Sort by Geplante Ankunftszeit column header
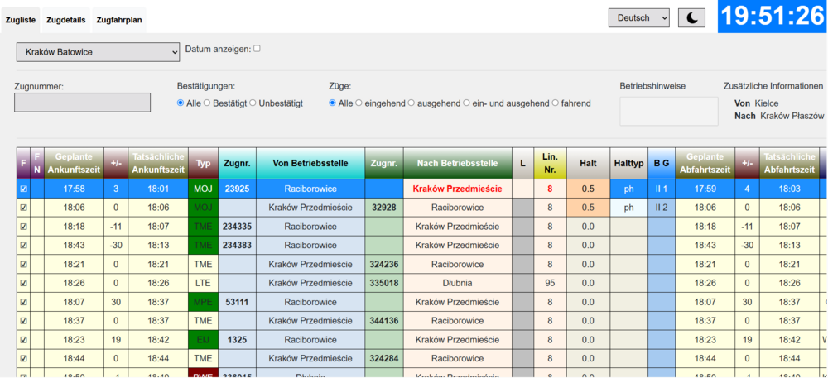 pos(75,163)
